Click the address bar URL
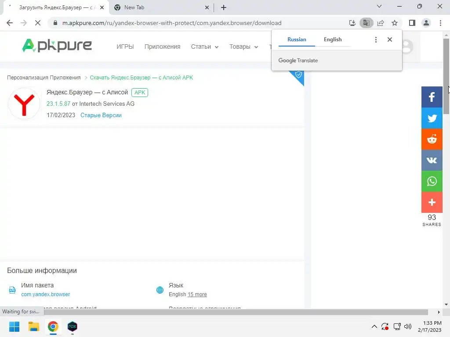 coord(172,23)
